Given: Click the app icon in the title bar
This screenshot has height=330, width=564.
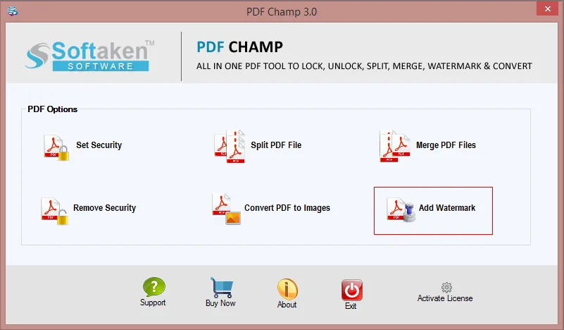Looking at the screenshot, I should [13, 11].
